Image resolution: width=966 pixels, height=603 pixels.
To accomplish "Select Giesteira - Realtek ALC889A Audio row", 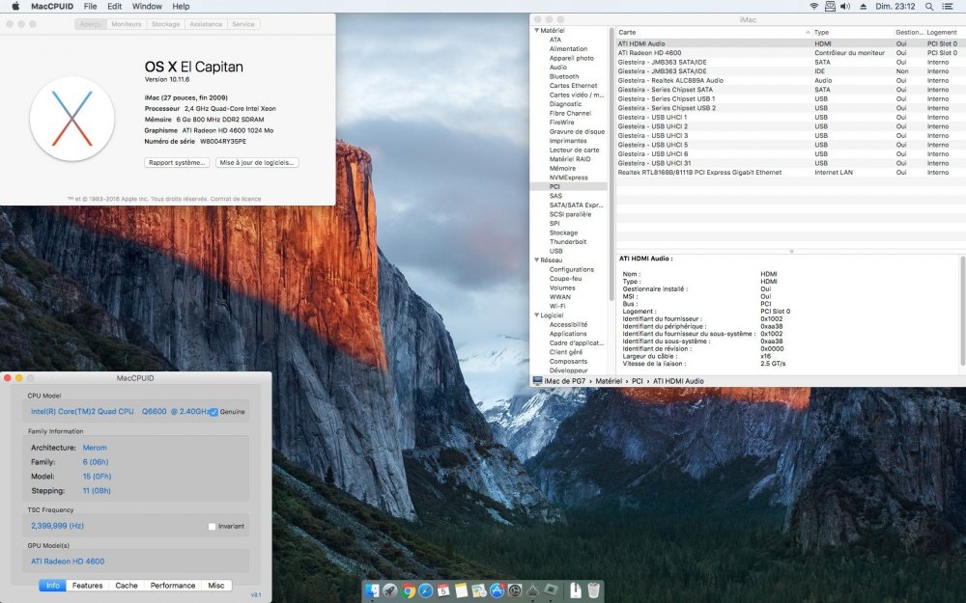I will [x=790, y=81].
